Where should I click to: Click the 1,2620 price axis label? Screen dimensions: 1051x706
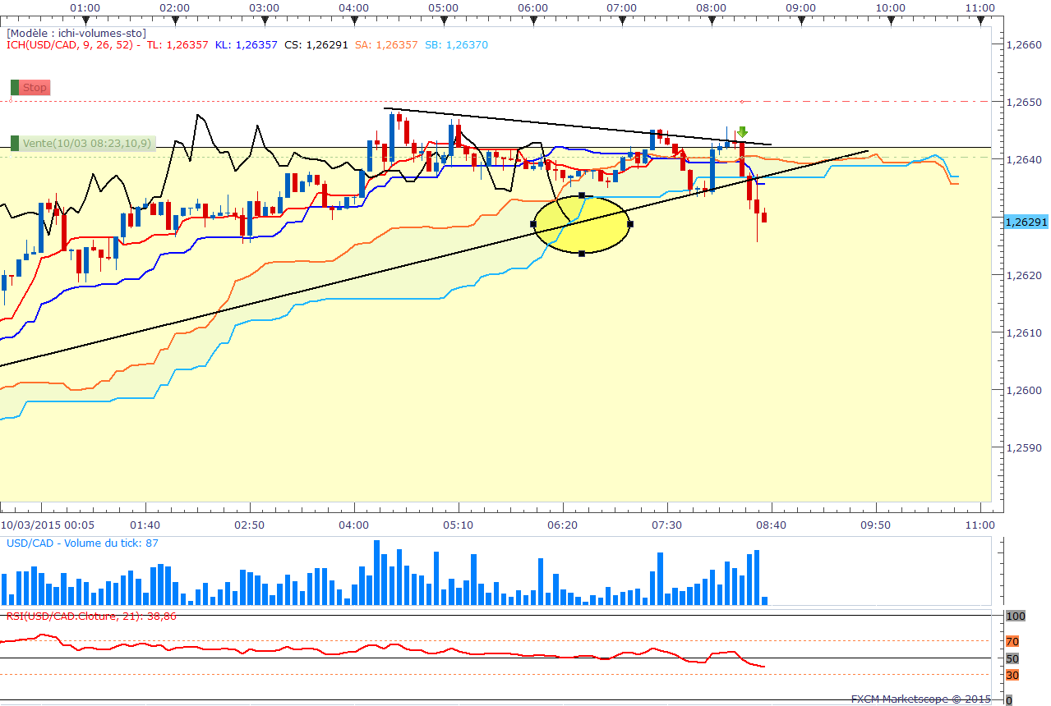pyautogui.click(x=1024, y=276)
